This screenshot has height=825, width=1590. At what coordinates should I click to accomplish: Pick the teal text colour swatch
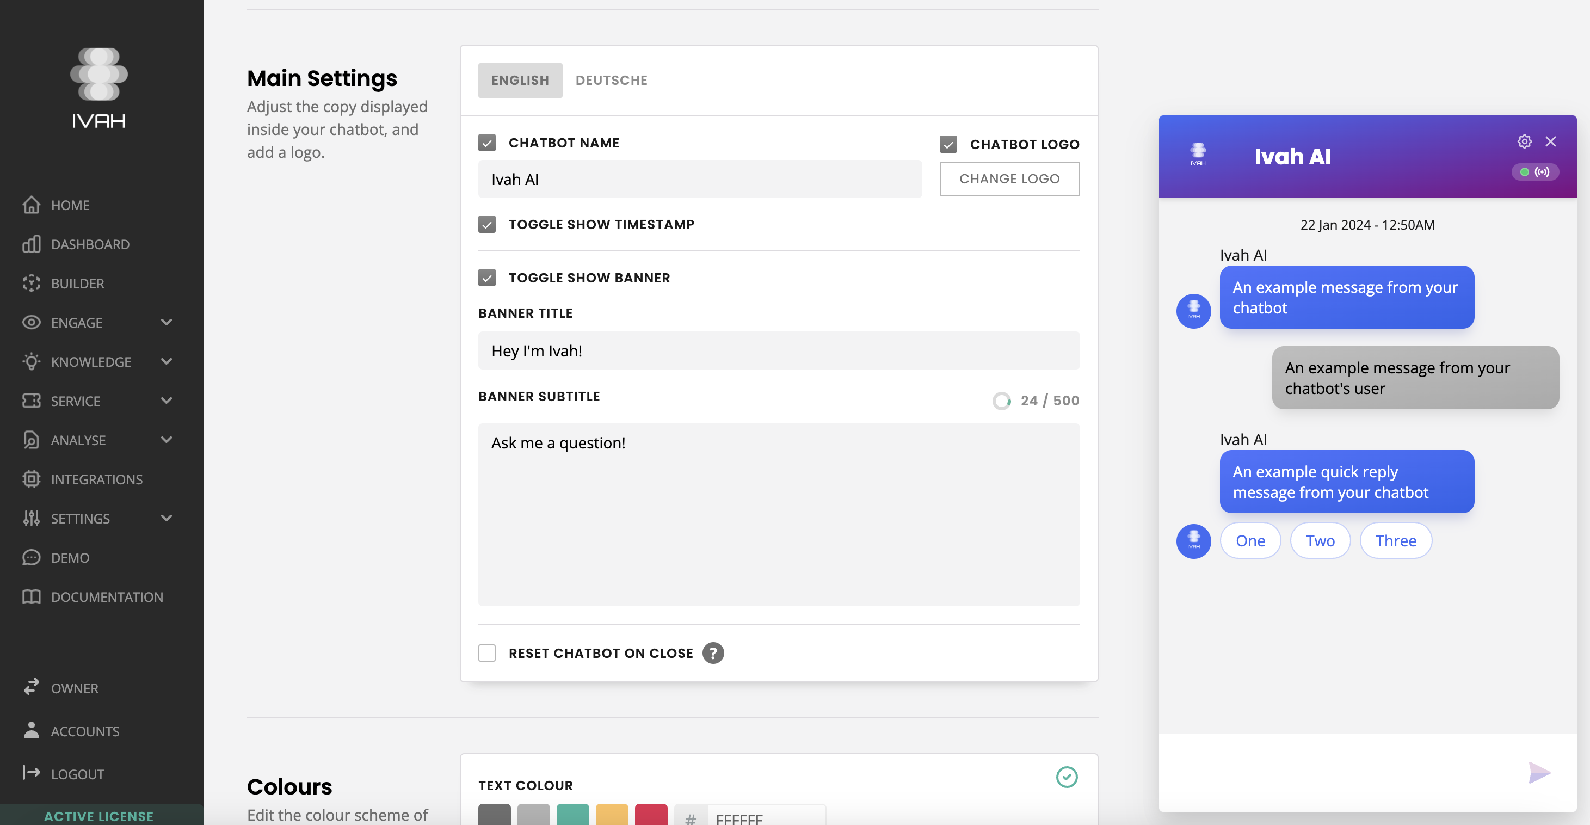pyautogui.click(x=572, y=815)
